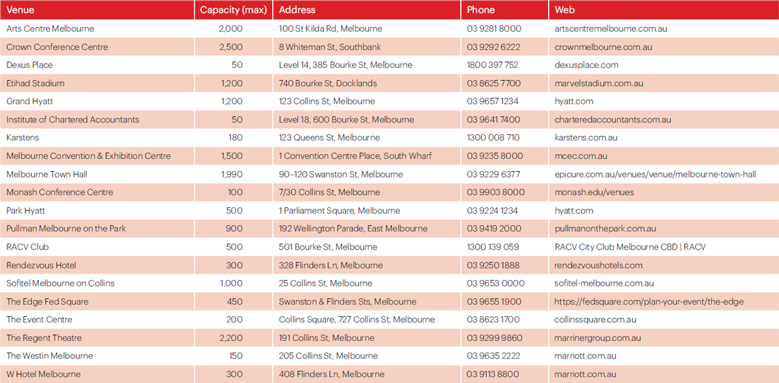
Task: Select capacity value 2,500
Action: 231,47
